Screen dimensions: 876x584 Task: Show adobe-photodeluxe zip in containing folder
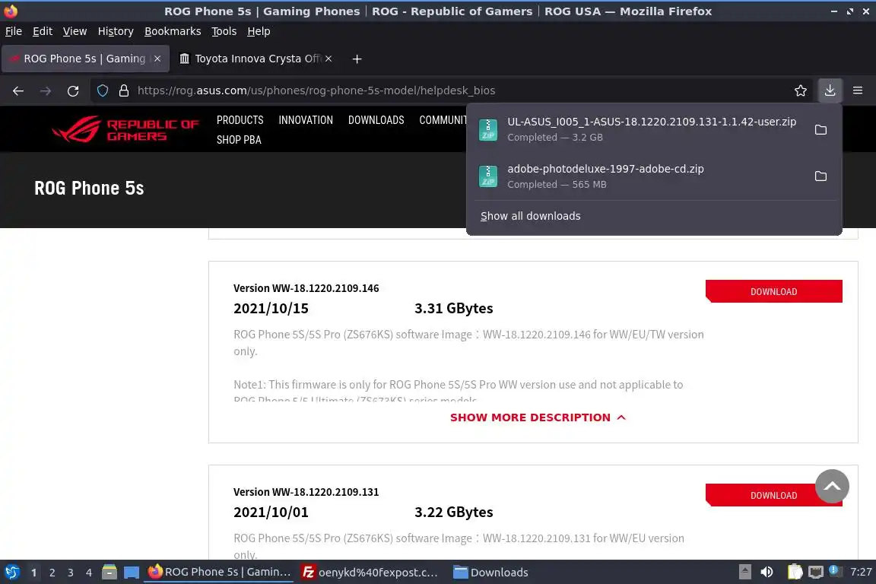click(x=820, y=176)
